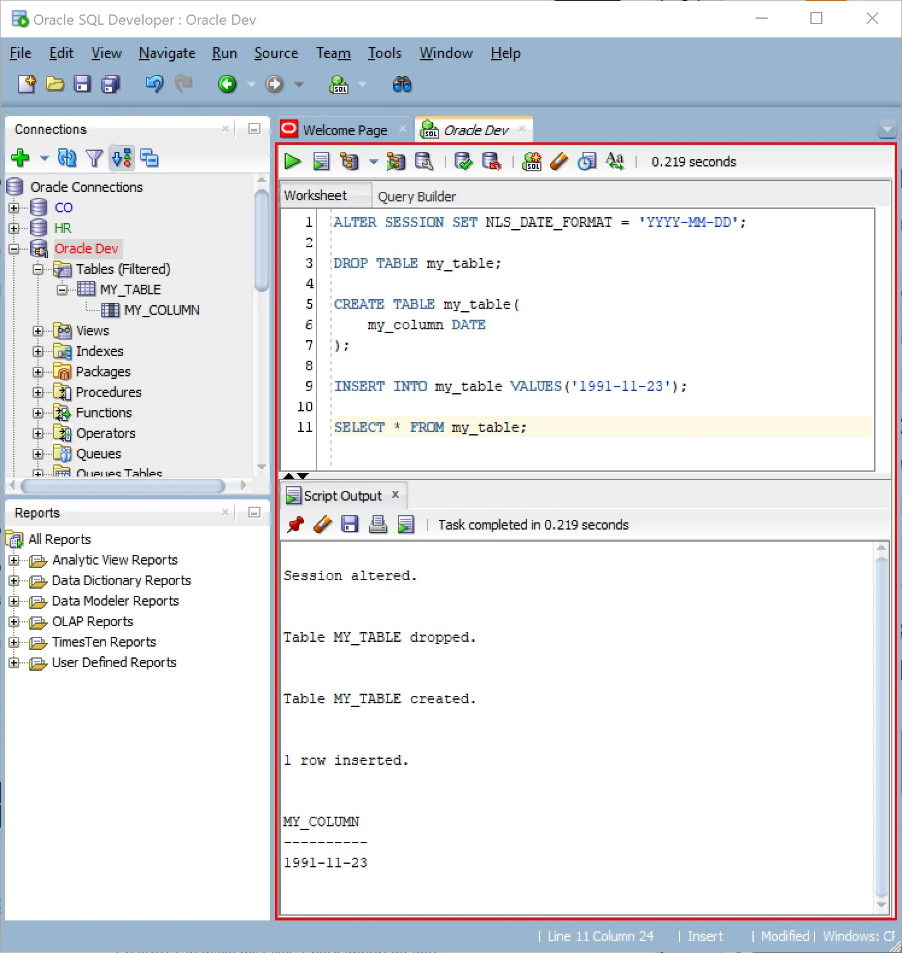Click the Autotrace icon
The image size is (902, 953).
click(396, 161)
